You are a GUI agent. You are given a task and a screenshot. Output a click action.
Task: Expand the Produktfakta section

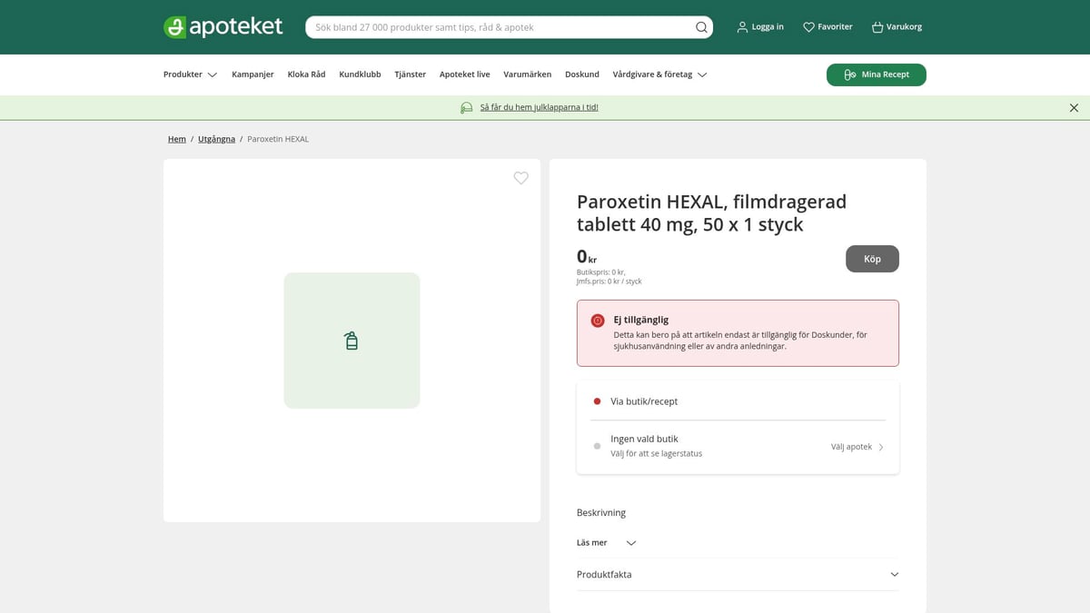(737, 574)
